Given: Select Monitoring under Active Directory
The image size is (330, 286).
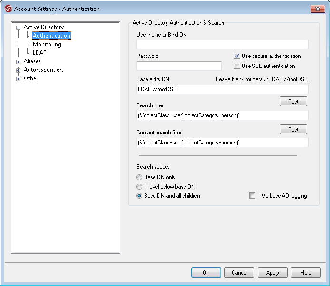Looking at the screenshot, I should [x=47, y=44].
